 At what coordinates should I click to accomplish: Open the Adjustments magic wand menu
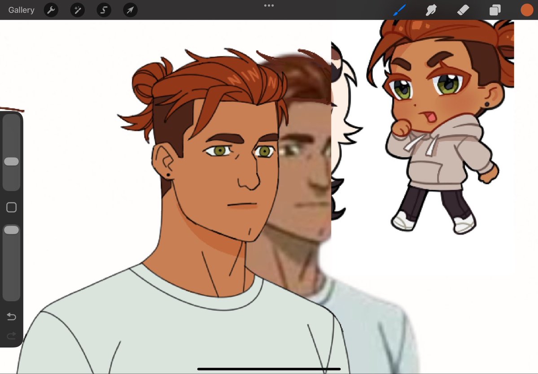pyautogui.click(x=78, y=10)
